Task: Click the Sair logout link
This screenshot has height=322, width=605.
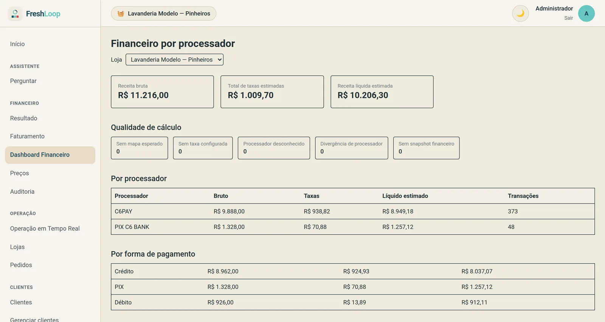Action: [569, 18]
